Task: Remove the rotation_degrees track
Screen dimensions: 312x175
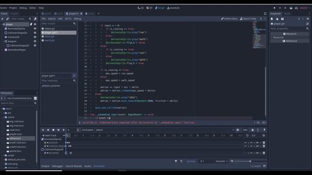Action: (x=264, y=146)
